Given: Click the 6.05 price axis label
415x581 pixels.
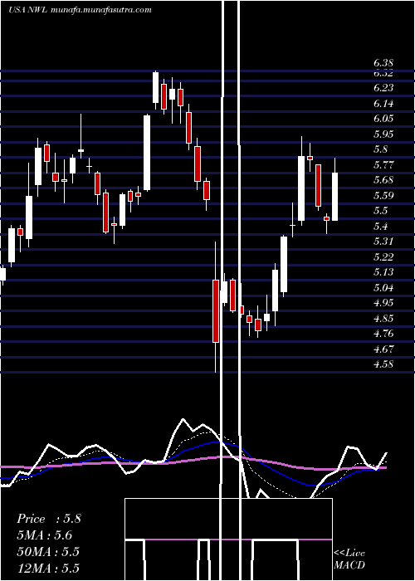Looking at the screenshot, I should pyautogui.click(x=383, y=119).
